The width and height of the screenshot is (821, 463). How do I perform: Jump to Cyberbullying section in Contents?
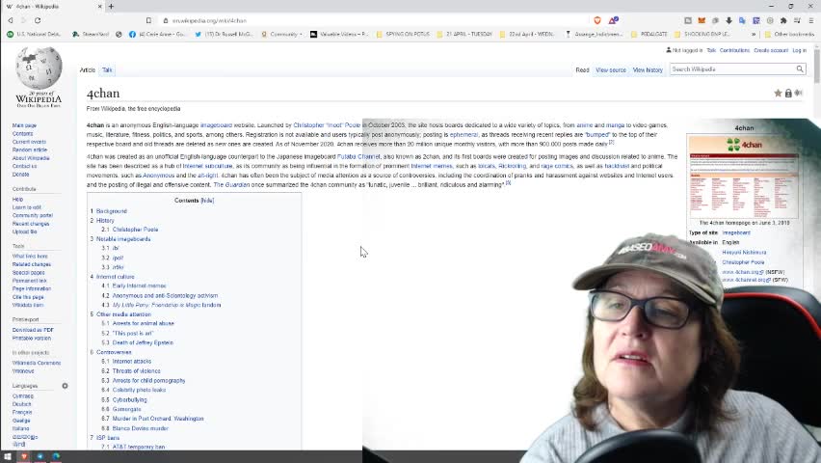tap(130, 399)
